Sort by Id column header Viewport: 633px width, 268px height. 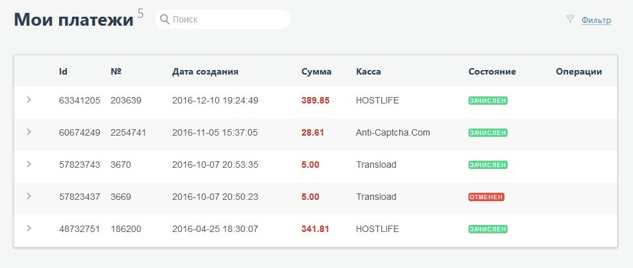click(x=63, y=71)
